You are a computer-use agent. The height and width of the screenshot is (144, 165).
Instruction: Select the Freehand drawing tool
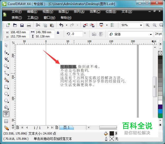coord(6,73)
